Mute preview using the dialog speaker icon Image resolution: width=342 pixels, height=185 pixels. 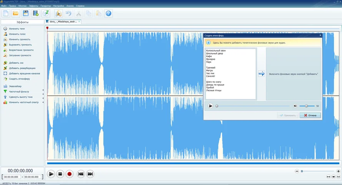pos(295,106)
